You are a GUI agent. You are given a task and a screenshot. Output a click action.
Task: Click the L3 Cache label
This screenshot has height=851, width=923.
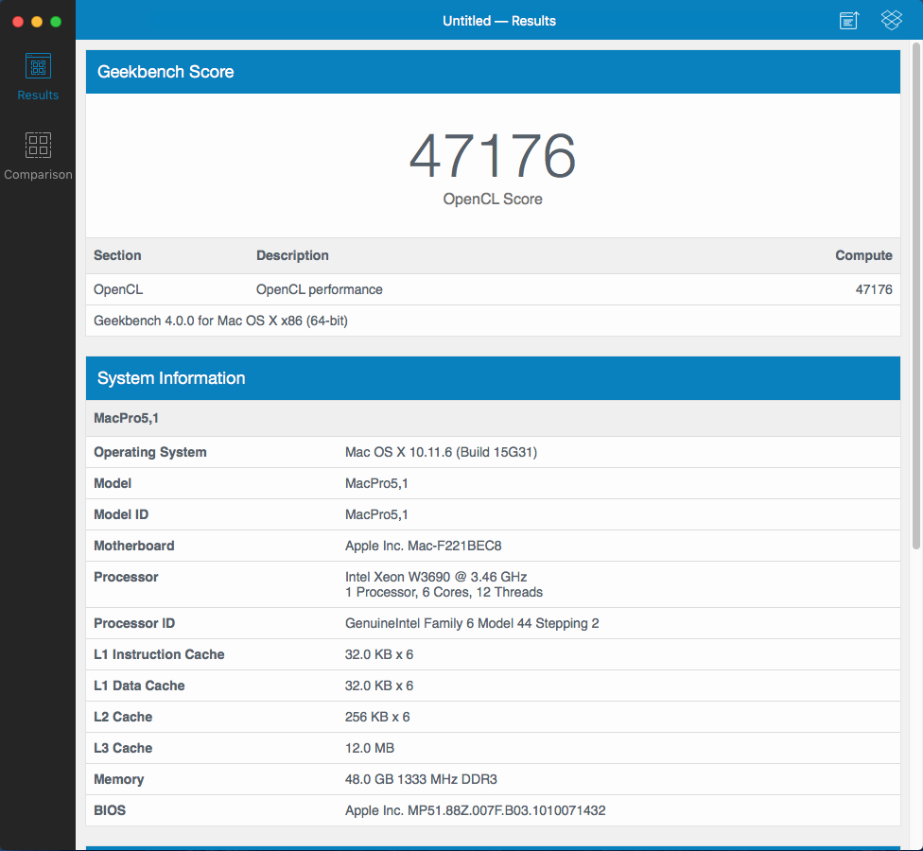(123, 748)
